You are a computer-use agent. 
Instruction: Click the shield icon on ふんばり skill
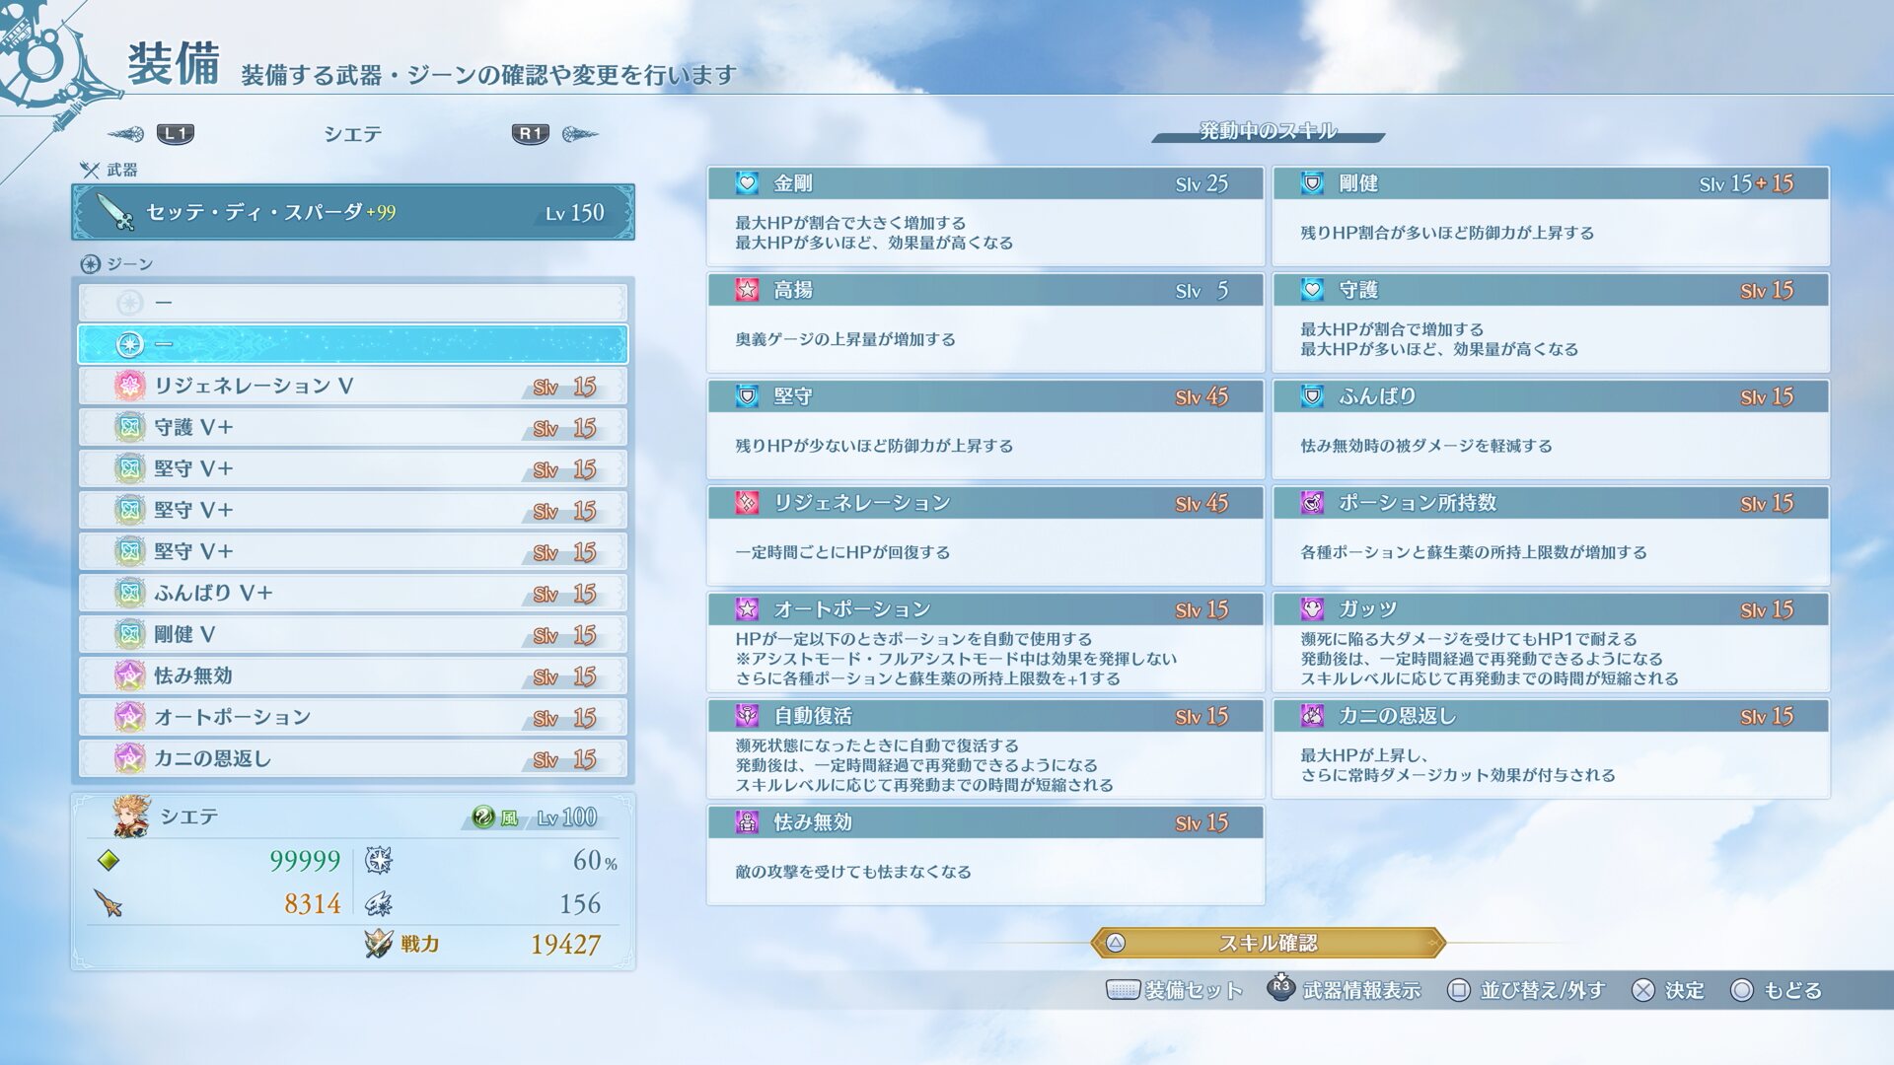click(x=1312, y=396)
